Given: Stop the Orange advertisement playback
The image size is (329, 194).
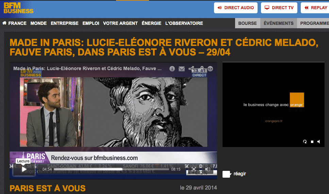Looking at the screenshot, I should click(312, 142).
